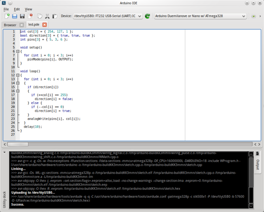
Task: Open the View menu
Action: 28,9
